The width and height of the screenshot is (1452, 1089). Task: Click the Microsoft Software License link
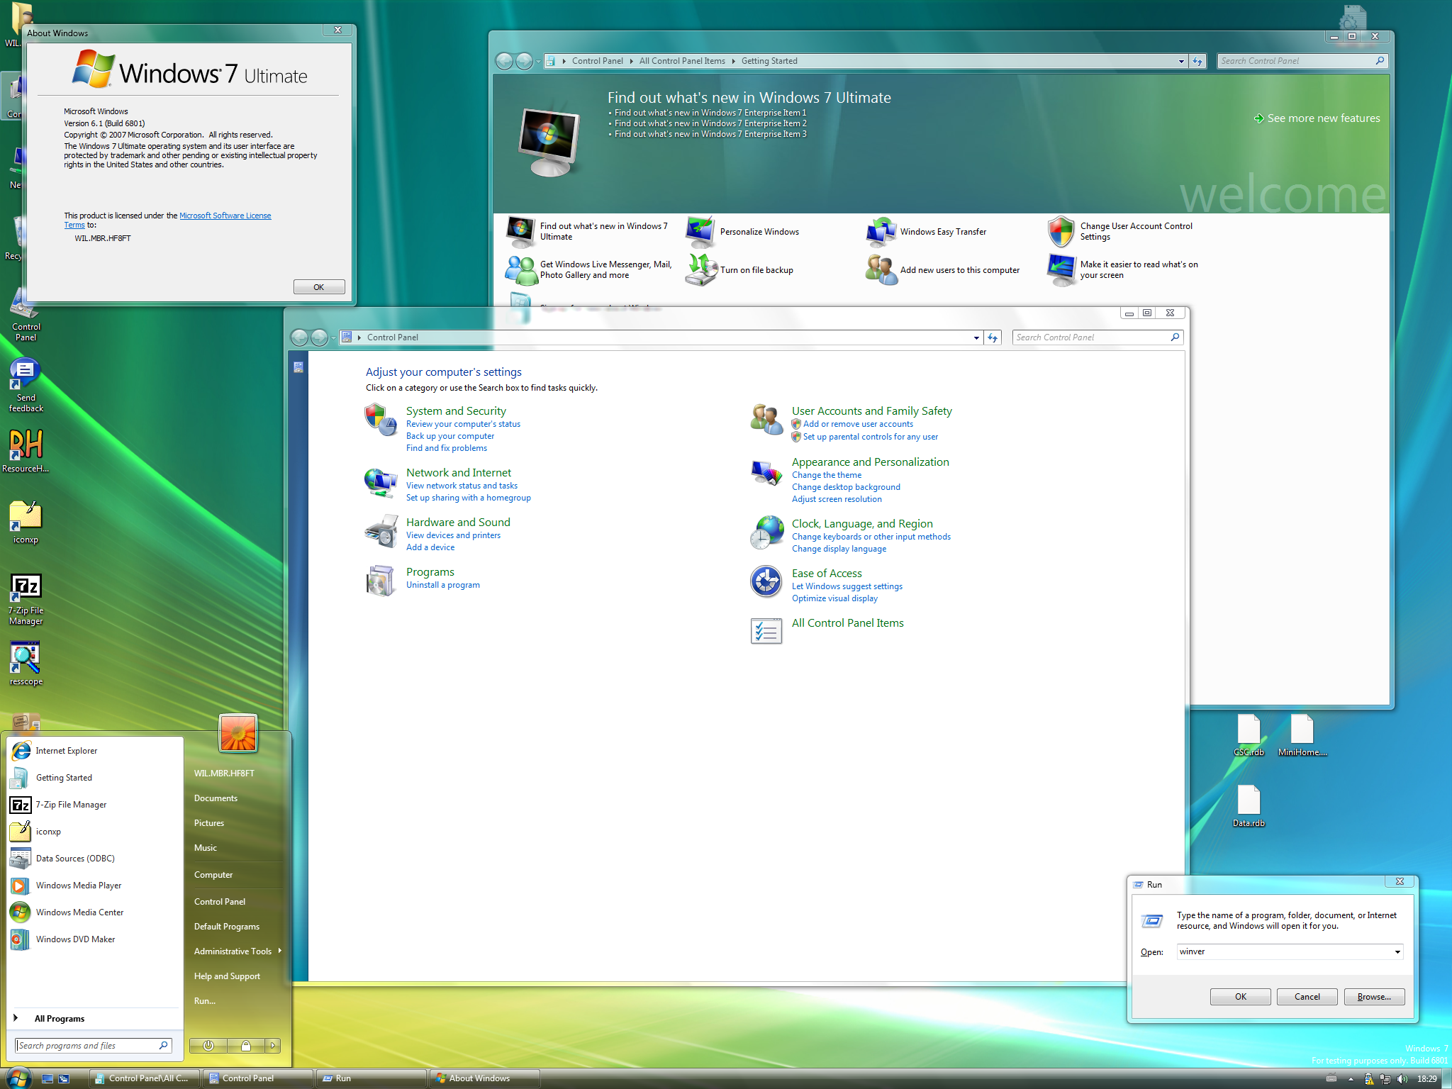[x=225, y=216]
